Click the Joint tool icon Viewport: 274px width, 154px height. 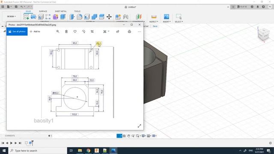(x=125, y=17)
